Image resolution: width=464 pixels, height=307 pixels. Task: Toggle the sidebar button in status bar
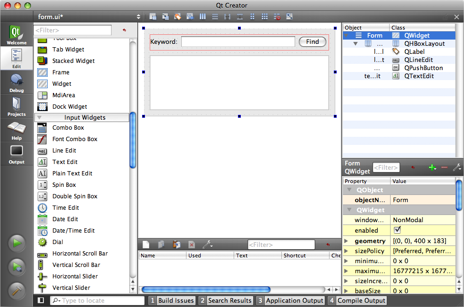(x=41, y=300)
